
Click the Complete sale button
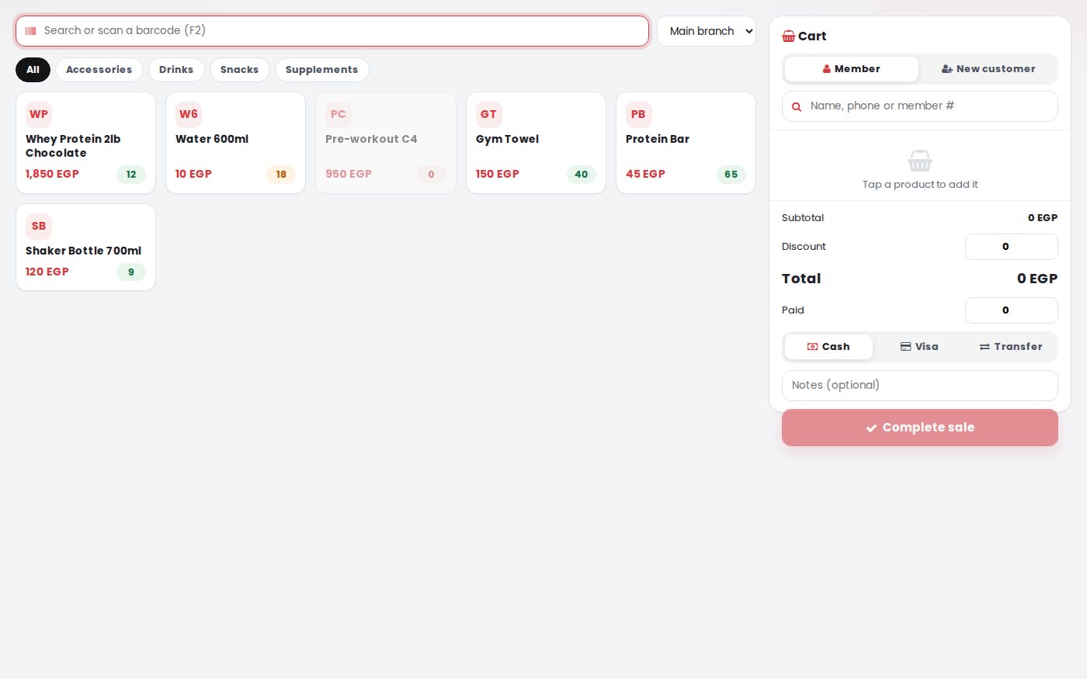click(x=920, y=428)
